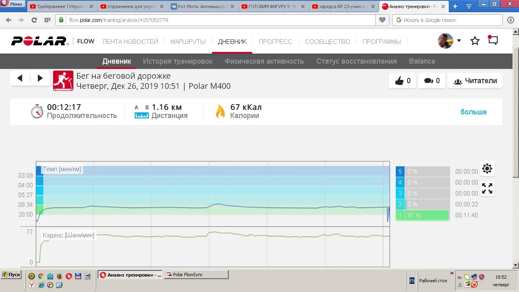Go to the previous training session
Viewport: 519px width, 292px height.
[x=20, y=78]
